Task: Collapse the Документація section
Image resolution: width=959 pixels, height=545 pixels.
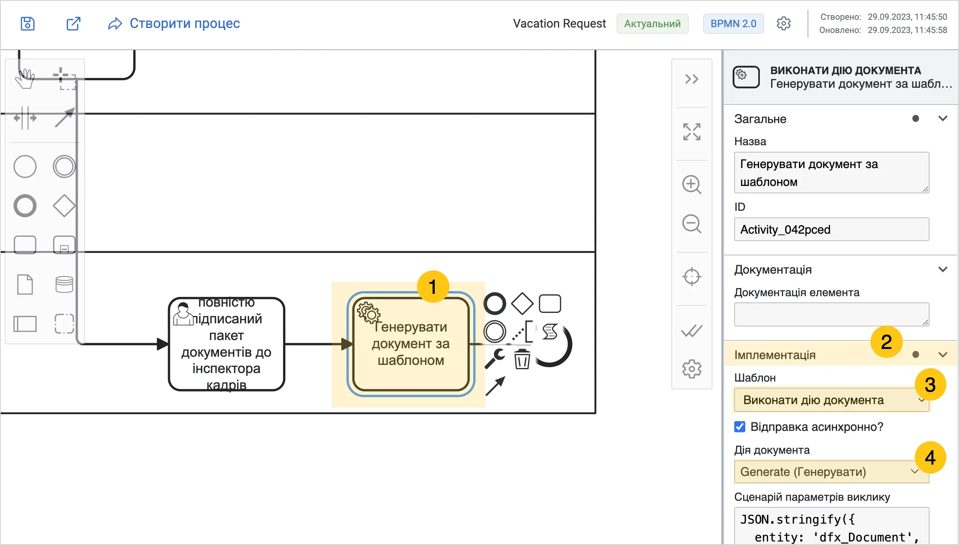Action: coord(943,269)
